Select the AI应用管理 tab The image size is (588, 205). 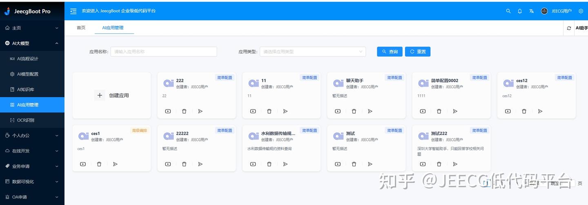point(113,28)
